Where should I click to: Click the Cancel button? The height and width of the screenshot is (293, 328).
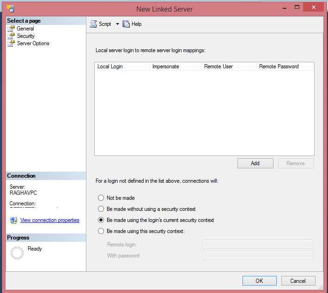[x=298, y=281]
